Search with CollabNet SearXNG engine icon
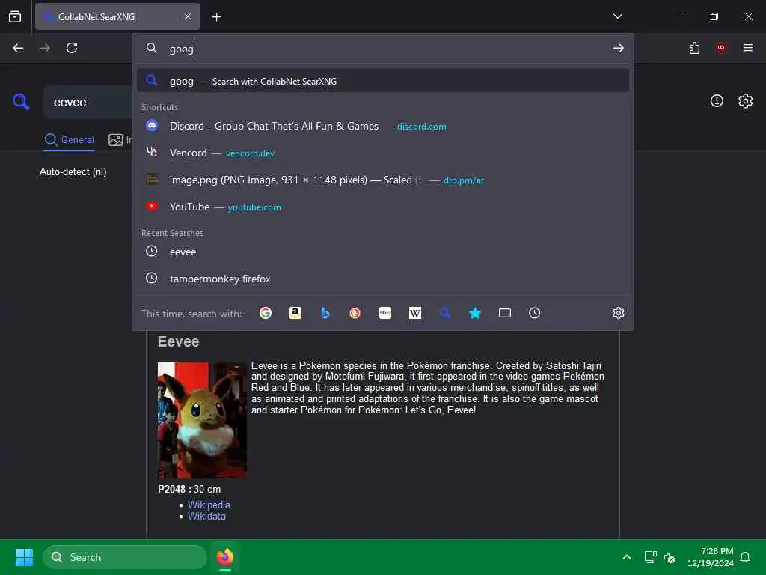Image resolution: width=766 pixels, height=575 pixels. coord(444,313)
